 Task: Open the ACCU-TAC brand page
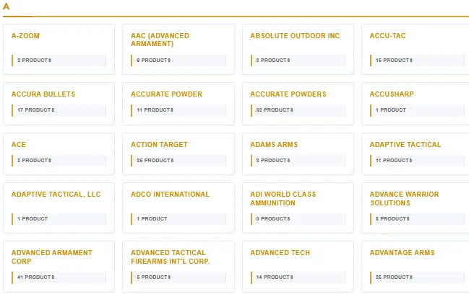tap(387, 36)
